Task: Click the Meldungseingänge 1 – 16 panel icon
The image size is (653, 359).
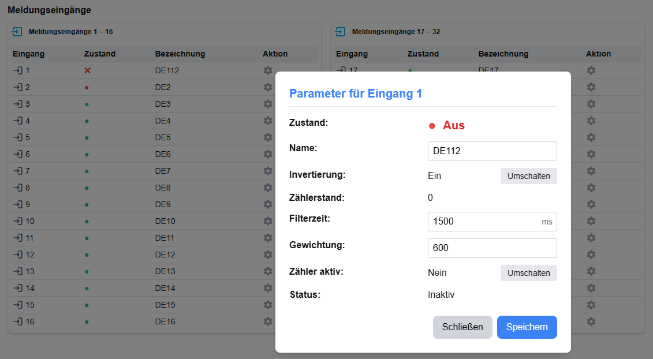Action: [x=17, y=32]
